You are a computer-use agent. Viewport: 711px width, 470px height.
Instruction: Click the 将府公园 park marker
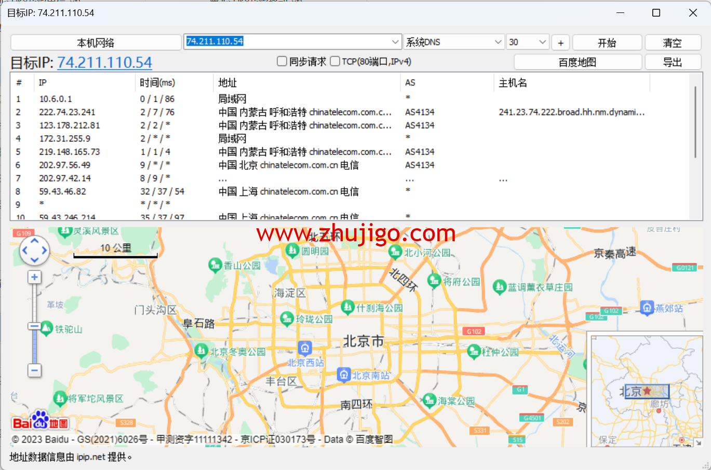434,281
